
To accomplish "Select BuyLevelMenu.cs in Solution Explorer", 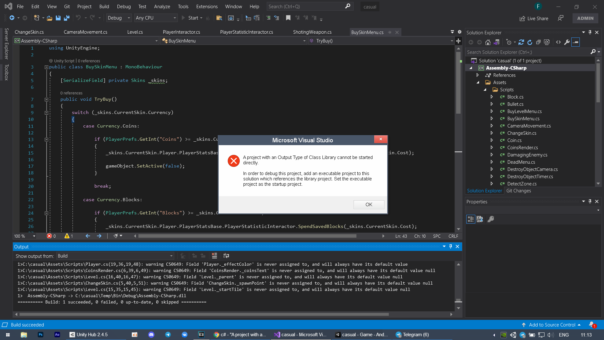I will (524, 111).
